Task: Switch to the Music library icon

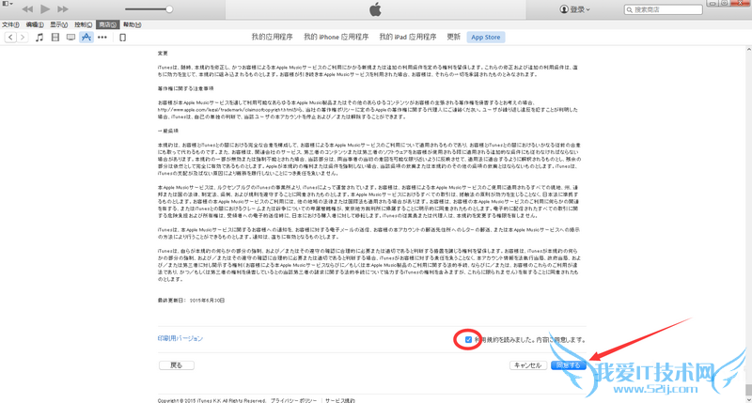Action: [39, 37]
